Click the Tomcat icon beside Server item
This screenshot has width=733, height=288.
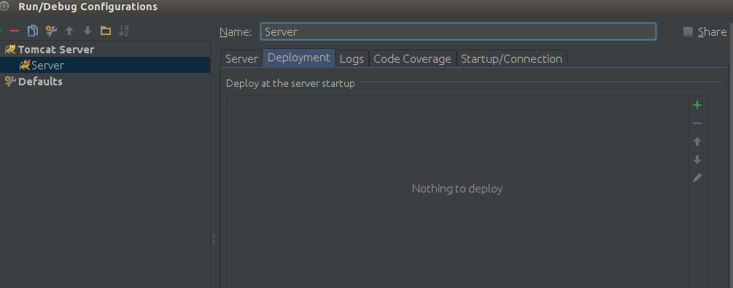(x=24, y=65)
